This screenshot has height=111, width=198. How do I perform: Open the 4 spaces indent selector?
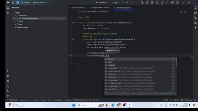(188, 100)
